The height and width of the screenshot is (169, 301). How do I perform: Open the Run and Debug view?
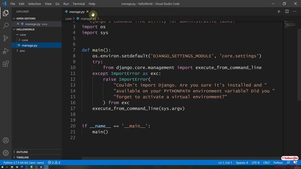(6, 51)
